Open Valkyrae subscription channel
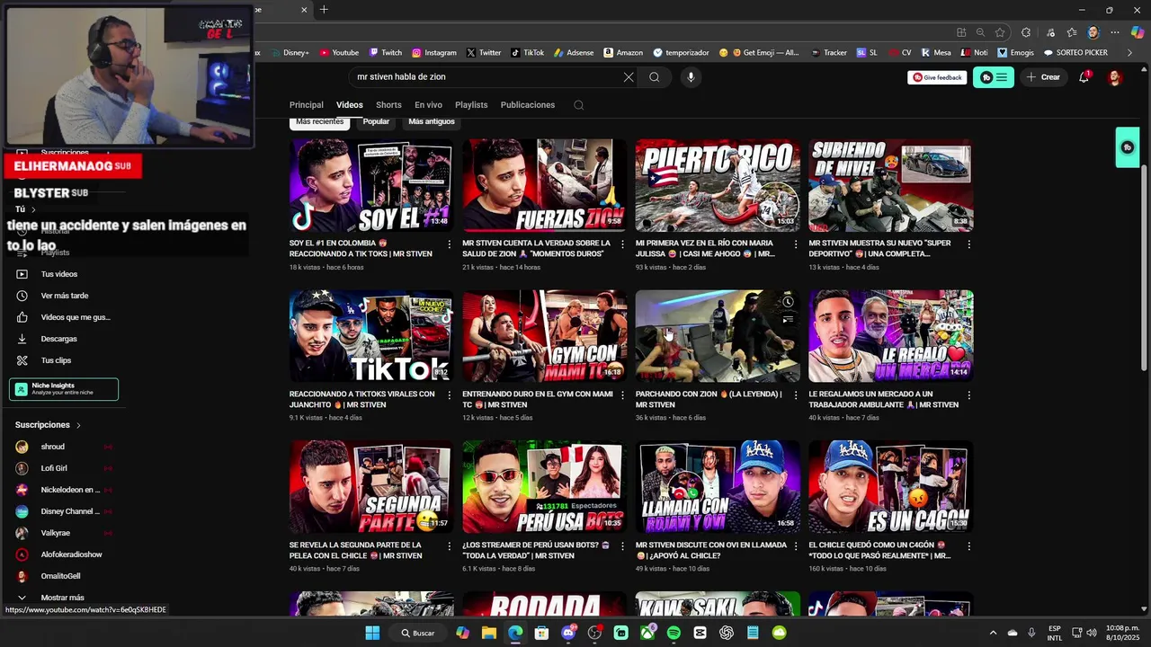1151x647 pixels. tap(56, 533)
